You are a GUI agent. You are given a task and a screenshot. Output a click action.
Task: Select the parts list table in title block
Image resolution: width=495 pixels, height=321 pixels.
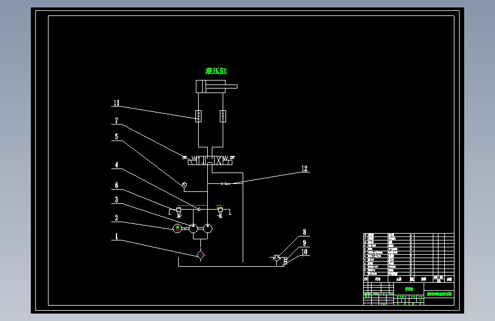(x=408, y=258)
